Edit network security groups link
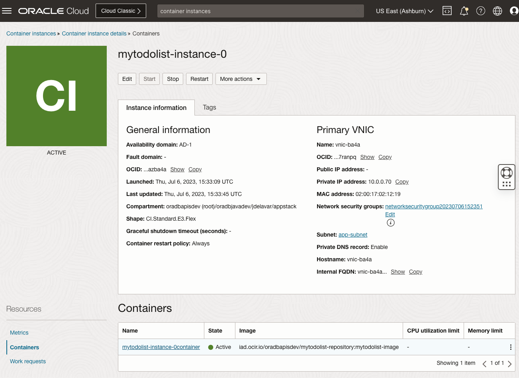Screen dimensions: 519x378 pyautogui.click(x=390, y=214)
